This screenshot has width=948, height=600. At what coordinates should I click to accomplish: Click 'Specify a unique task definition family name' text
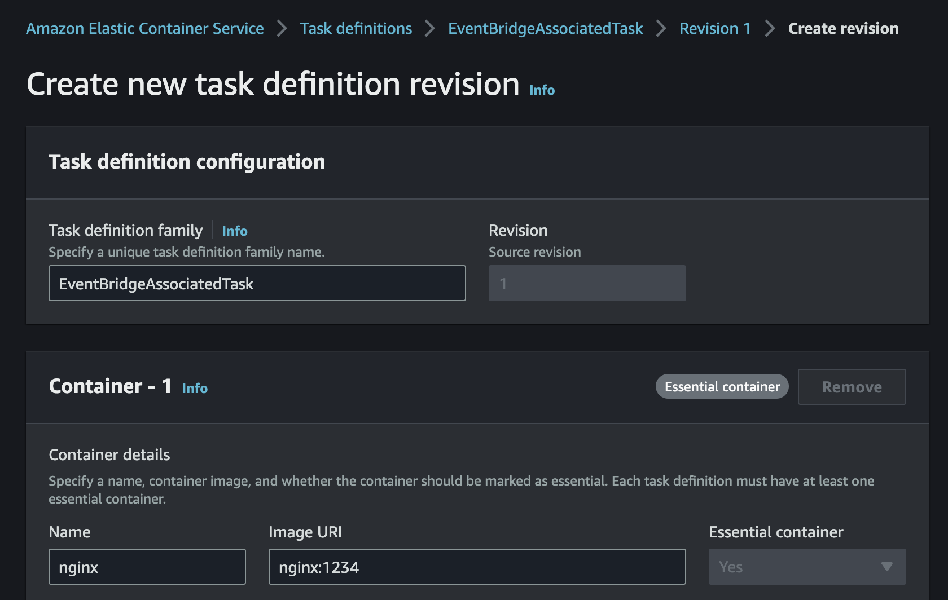[x=187, y=252]
